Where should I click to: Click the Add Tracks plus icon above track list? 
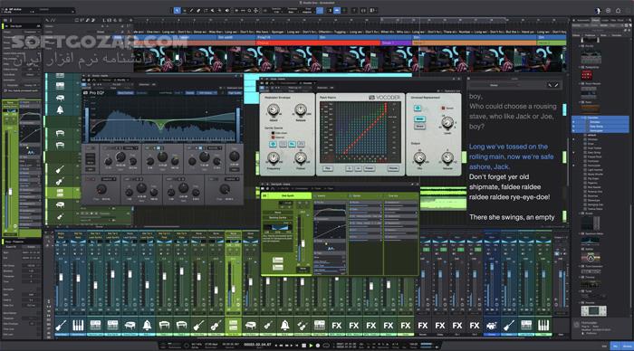click(x=130, y=20)
